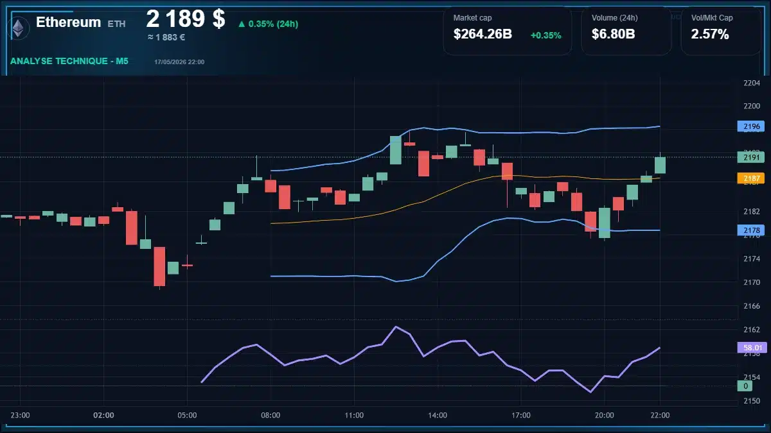Click the green "0.35% (24h)" change indicator
The height and width of the screenshot is (433, 771).
[x=268, y=24]
